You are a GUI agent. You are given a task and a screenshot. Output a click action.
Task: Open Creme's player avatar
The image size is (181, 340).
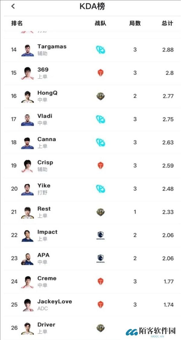[27, 282]
